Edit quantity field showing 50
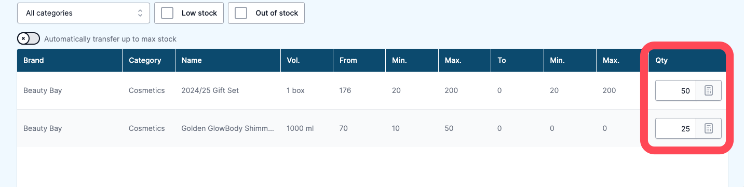This screenshot has height=187, width=744. pos(675,90)
